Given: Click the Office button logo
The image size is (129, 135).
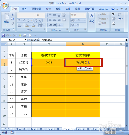Looking at the screenshot, I should tap(5, 5).
